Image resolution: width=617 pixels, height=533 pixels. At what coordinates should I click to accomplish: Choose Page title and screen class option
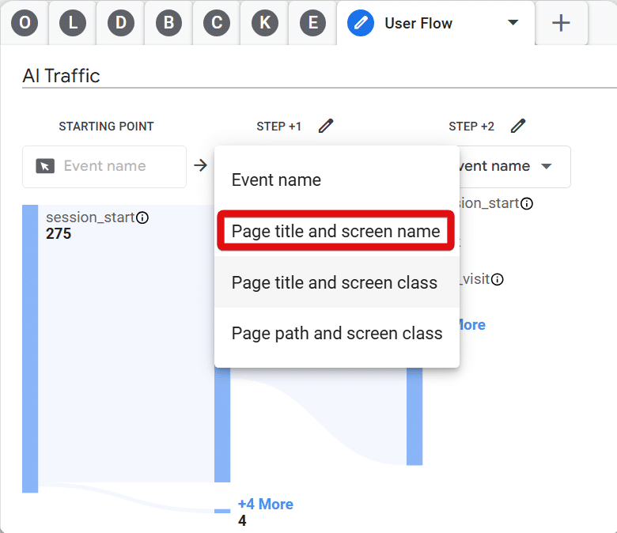(337, 282)
